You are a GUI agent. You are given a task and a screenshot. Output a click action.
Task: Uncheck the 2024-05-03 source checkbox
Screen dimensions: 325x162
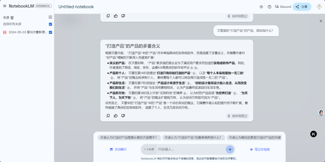[51, 32]
